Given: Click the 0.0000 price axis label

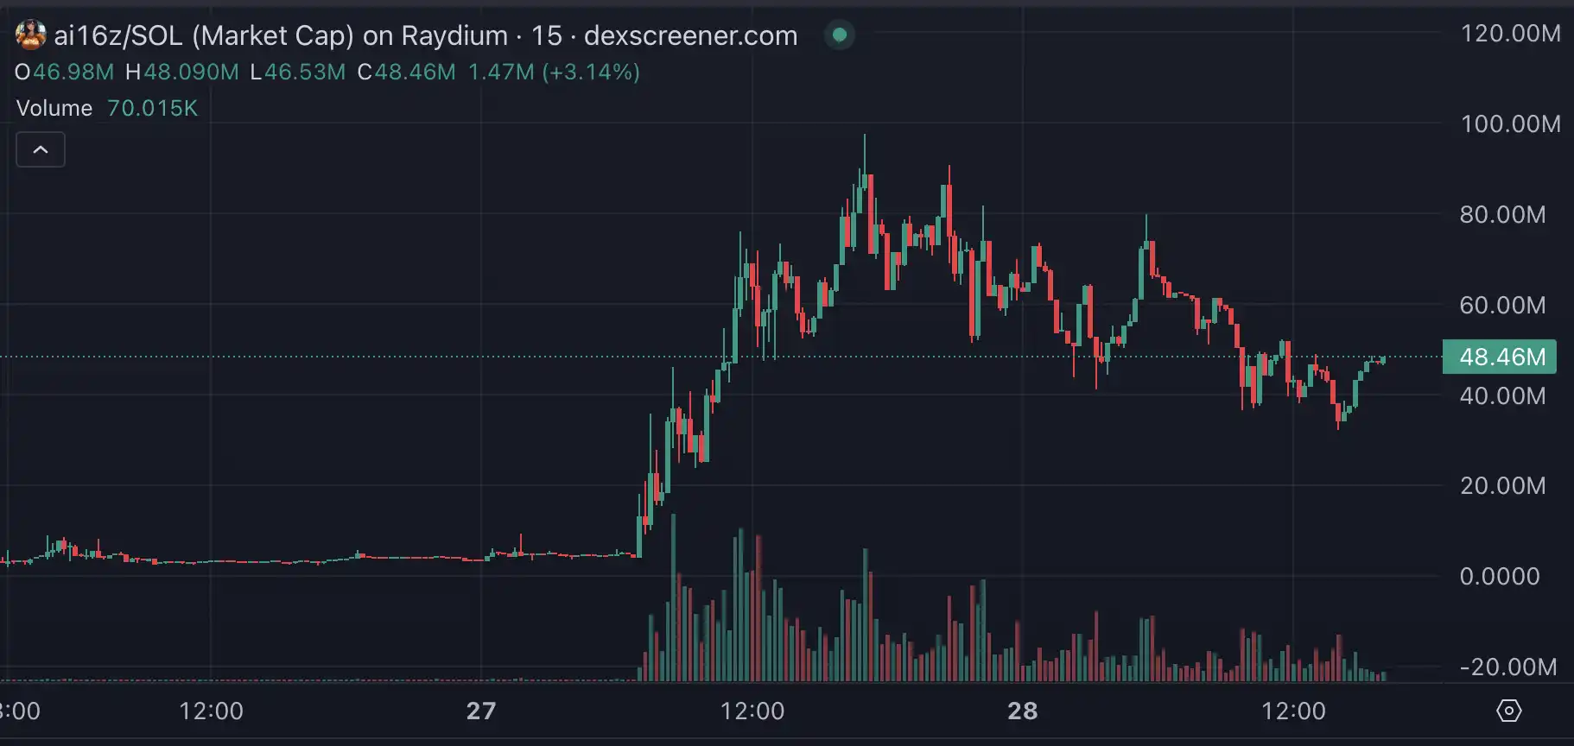Looking at the screenshot, I should coord(1499,577).
